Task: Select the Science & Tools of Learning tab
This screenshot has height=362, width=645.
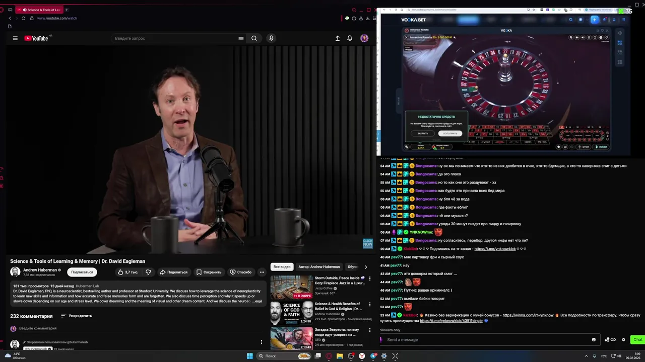Action: pos(38,10)
